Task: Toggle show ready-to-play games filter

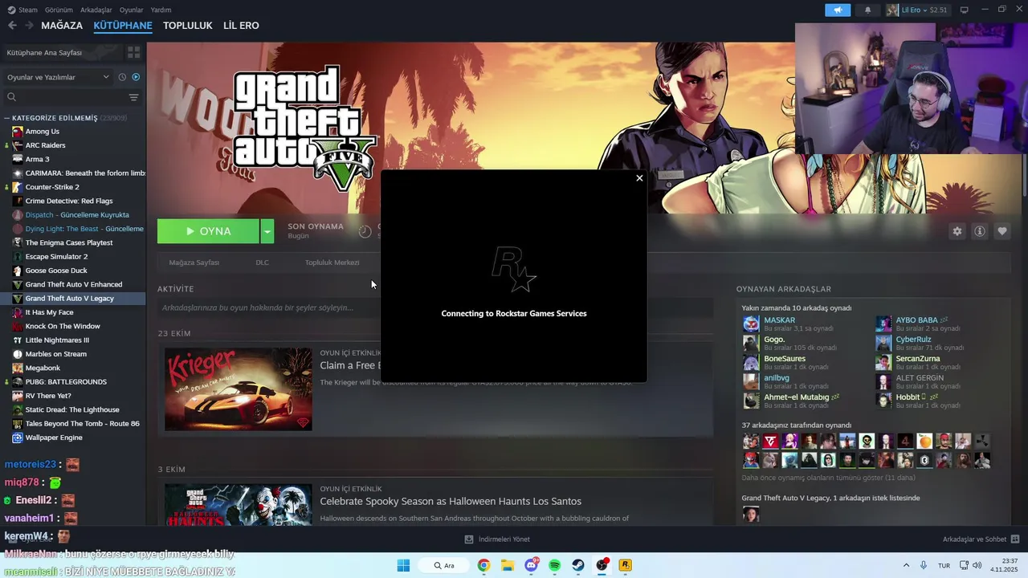Action: tap(136, 77)
